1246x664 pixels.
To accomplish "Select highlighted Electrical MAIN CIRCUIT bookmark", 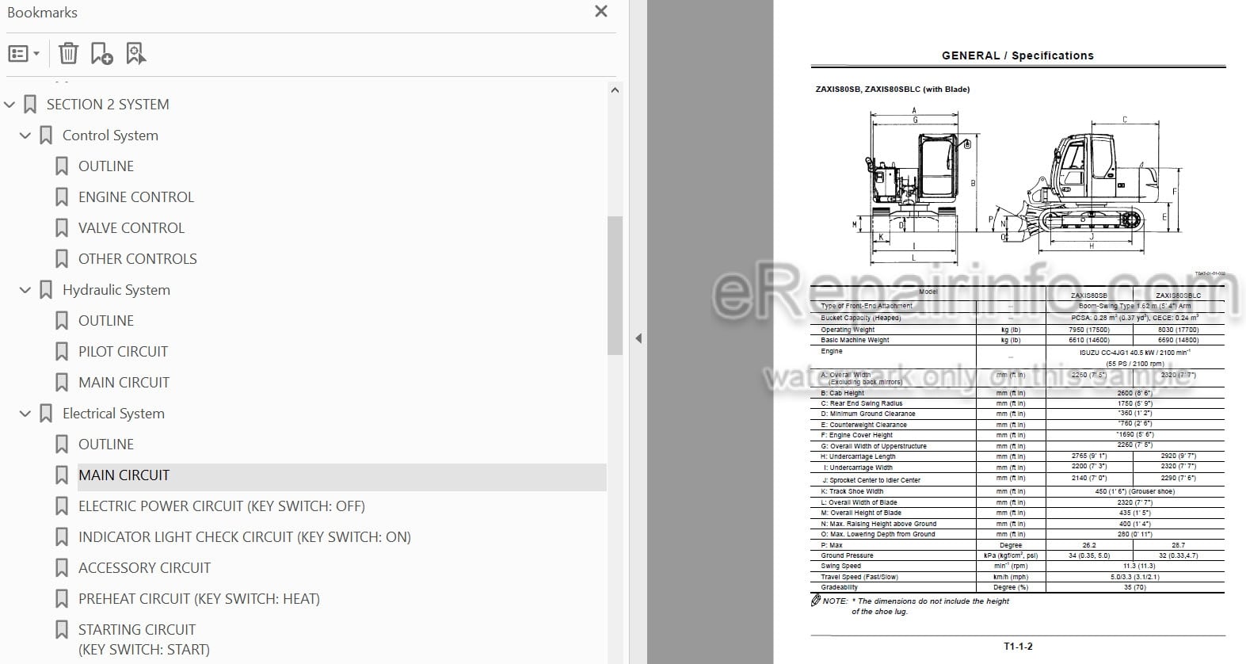I will (124, 475).
